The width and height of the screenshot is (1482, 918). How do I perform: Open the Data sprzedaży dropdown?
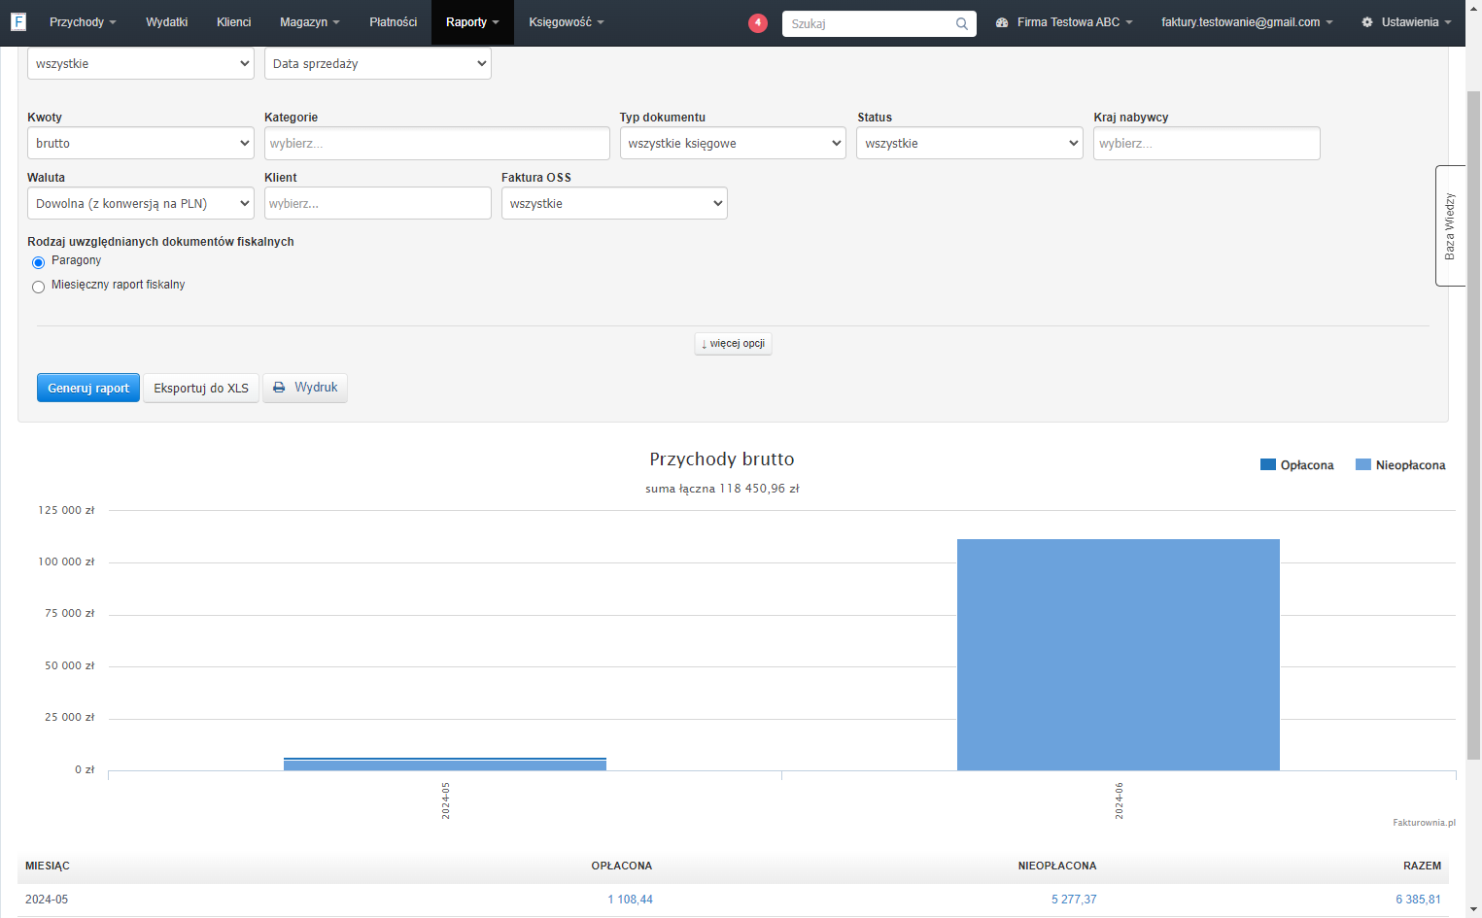tap(378, 63)
